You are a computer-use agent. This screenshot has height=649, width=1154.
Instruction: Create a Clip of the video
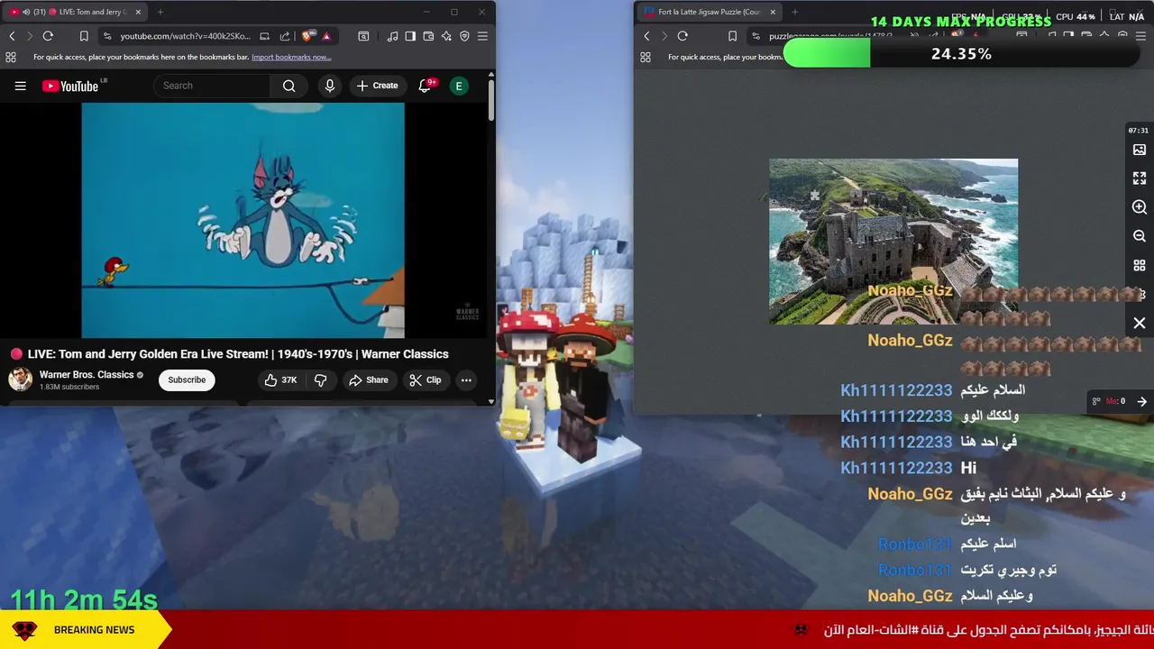425,379
